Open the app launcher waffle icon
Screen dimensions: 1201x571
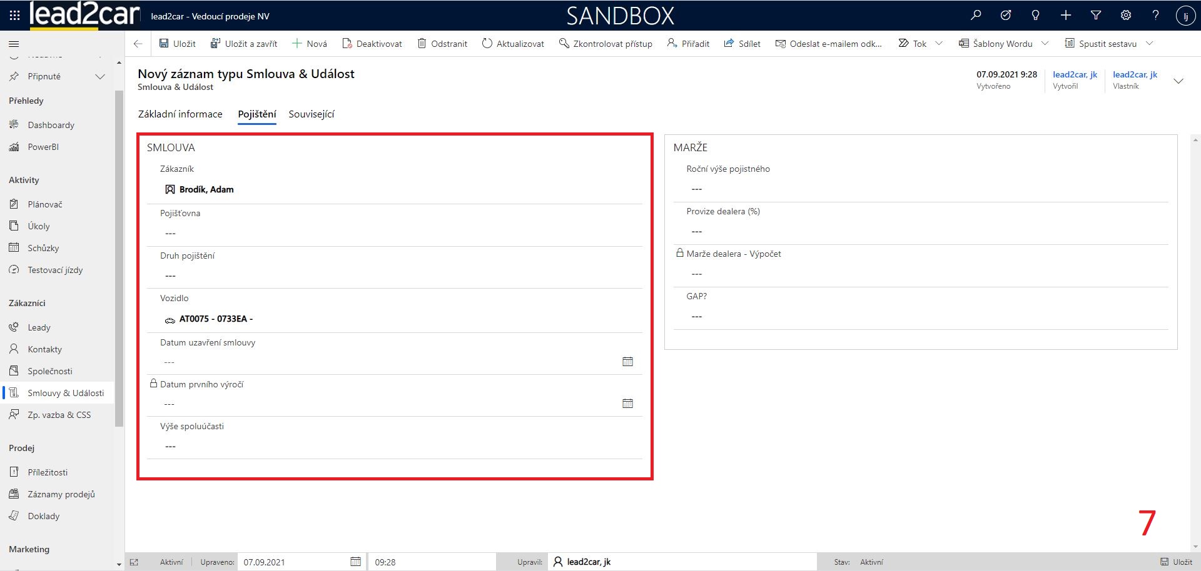pyautogui.click(x=14, y=16)
